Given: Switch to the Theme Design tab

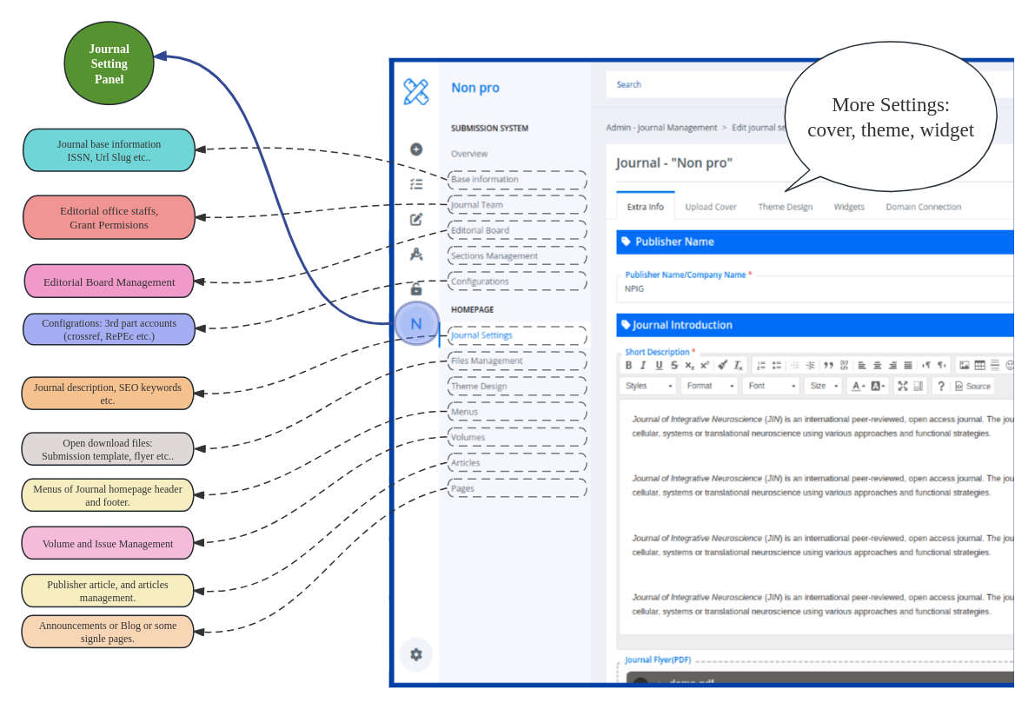Looking at the screenshot, I should click(x=785, y=207).
